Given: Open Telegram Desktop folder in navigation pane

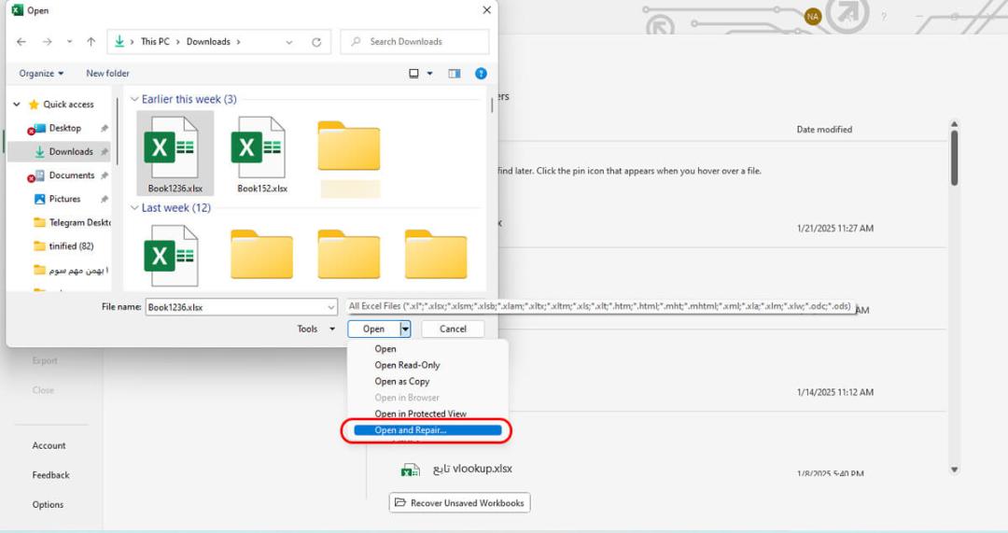Looking at the screenshot, I should coord(79,222).
